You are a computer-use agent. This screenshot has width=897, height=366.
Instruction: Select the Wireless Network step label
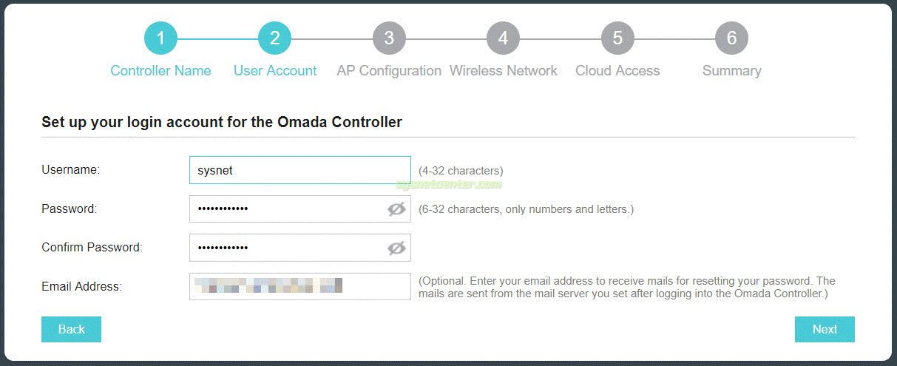click(x=504, y=71)
